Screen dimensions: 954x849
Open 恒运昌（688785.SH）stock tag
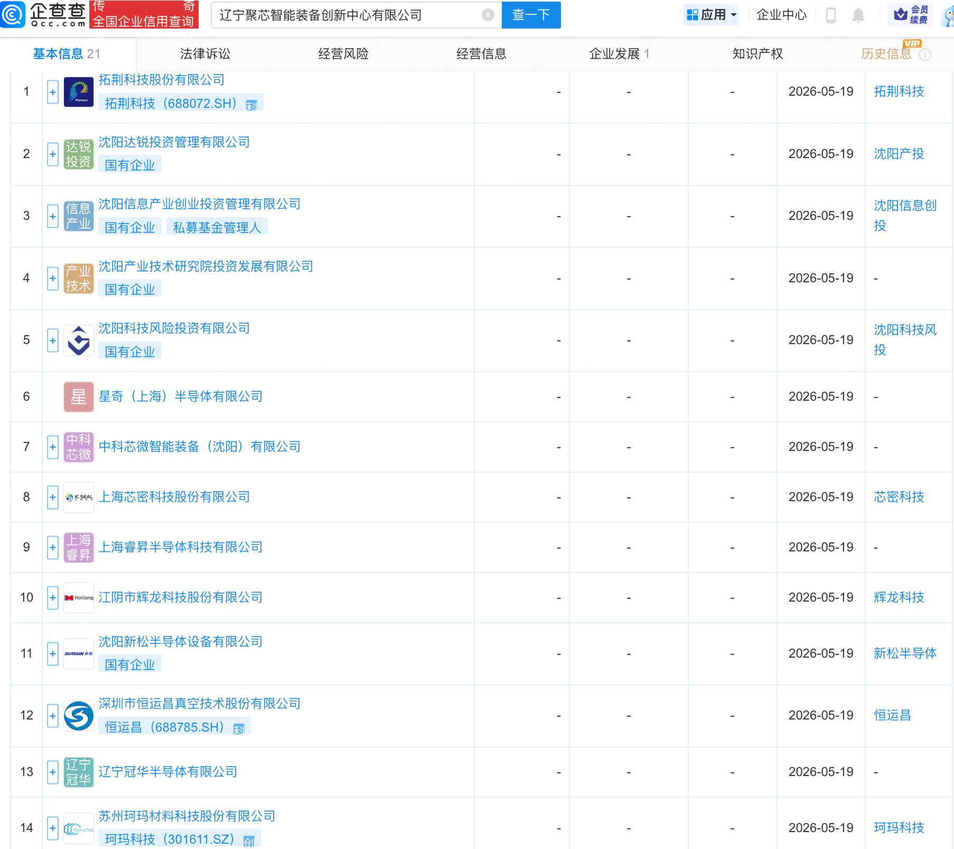click(174, 727)
